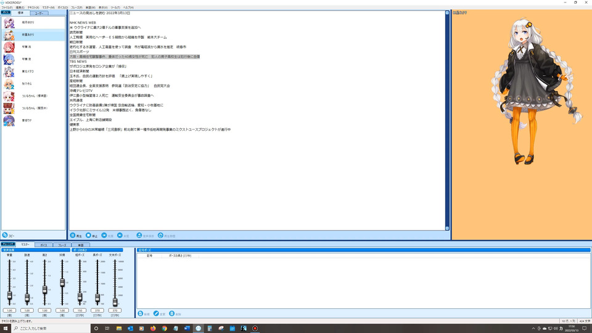
Task: Click the Windows Start button
Action: [6, 328]
